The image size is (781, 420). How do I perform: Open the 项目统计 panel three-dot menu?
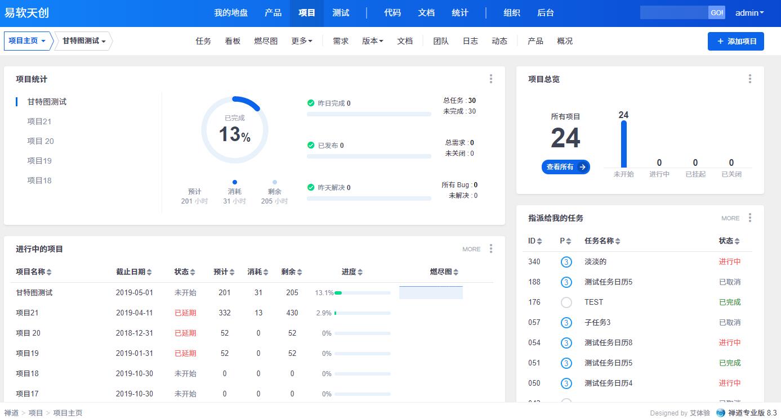click(491, 79)
